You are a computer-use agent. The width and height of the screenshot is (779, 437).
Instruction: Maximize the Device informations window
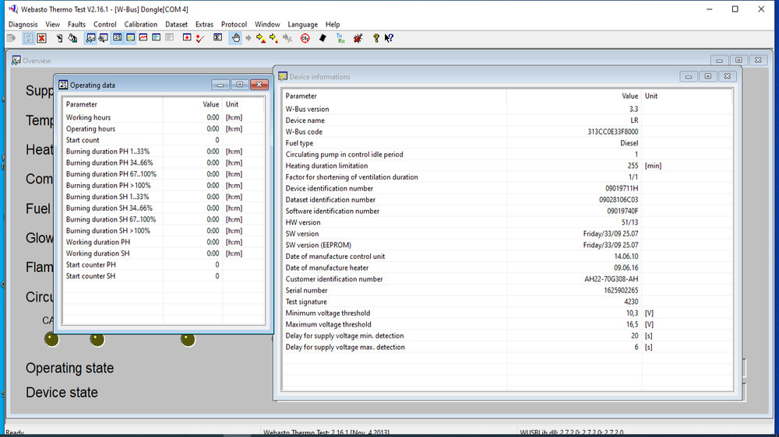tap(708, 76)
